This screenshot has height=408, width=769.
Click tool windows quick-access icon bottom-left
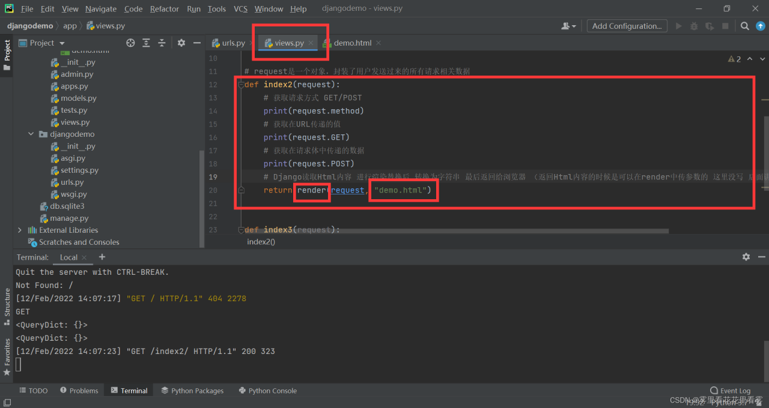[x=7, y=403]
